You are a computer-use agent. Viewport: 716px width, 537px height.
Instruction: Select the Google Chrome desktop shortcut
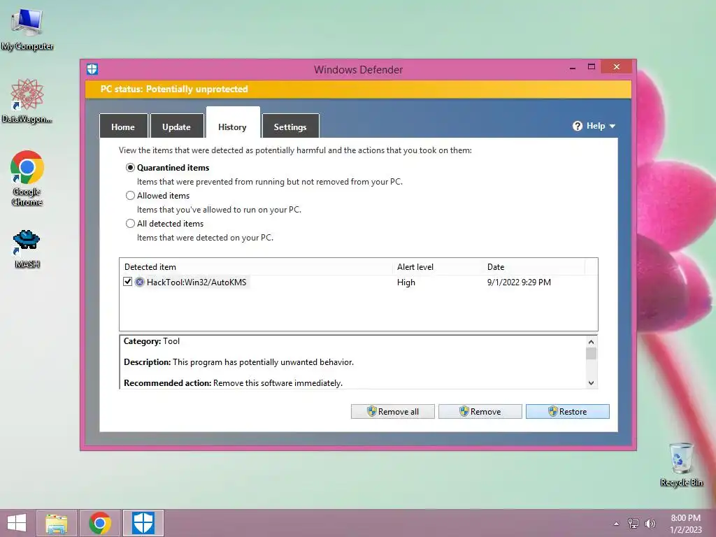27,178
